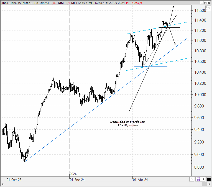The image size is (212, 187).
Task: Click the scrollbar right arrow
Action: (x=209, y=184)
